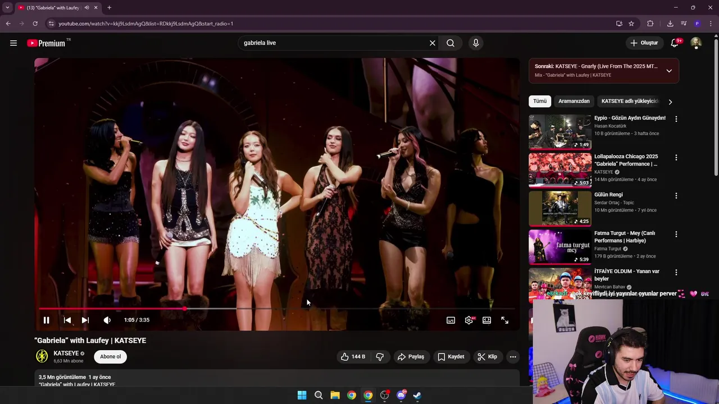Show more filter chips with right arrow
This screenshot has height=404, width=719.
point(670,102)
